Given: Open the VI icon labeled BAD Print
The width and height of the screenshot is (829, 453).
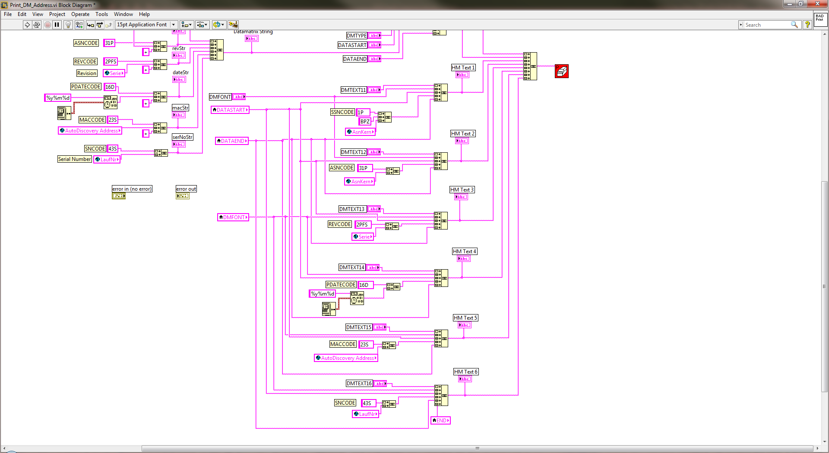Looking at the screenshot, I should [x=820, y=20].
